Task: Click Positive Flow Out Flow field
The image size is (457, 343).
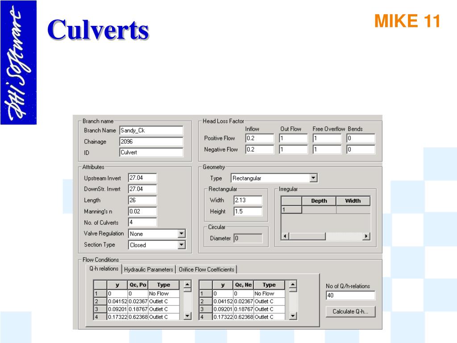Action: (294, 138)
